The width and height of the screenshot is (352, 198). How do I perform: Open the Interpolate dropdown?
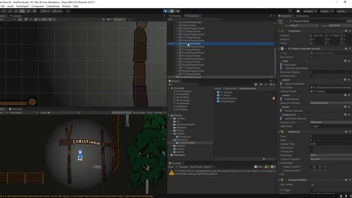(331, 155)
